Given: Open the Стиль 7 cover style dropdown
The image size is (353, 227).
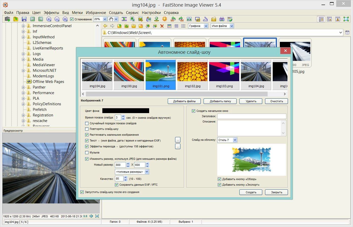Looking at the screenshot, I should click(235, 140).
